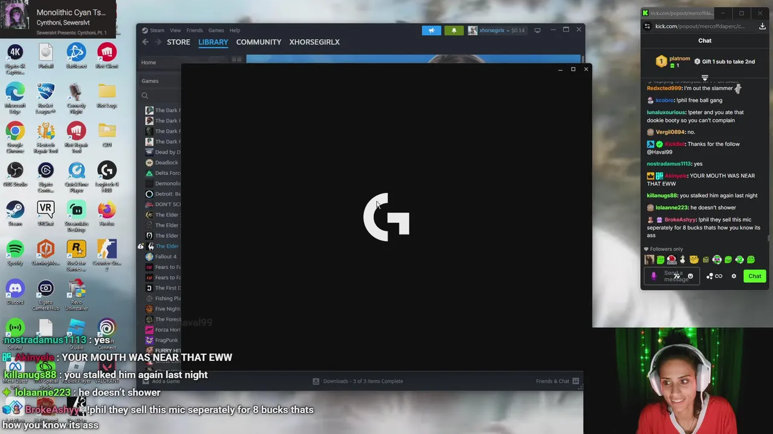Open Elgato 4K Capture desktop icon

click(x=15, y=59)
